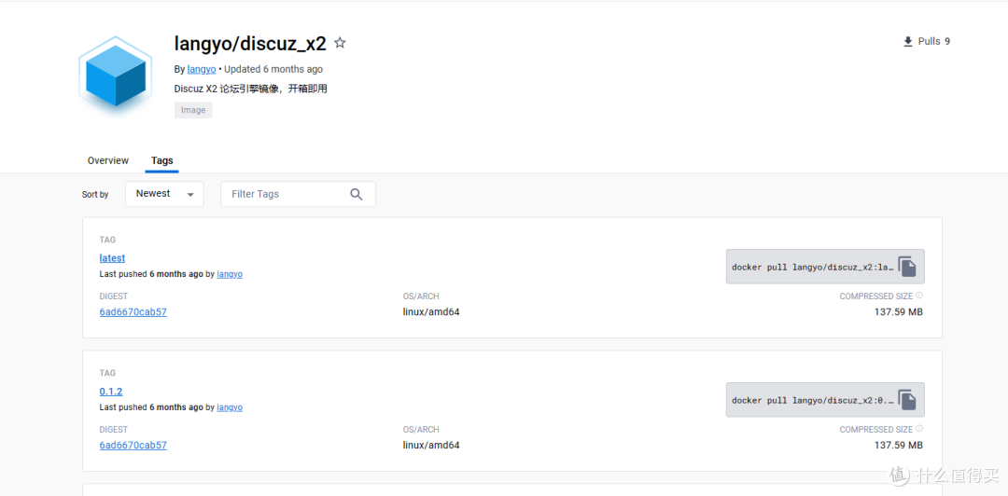This screenshot has width=1008, height=496.
Task: Open digest 6ad6670cab57 under latest tag
Action: (133, 312)
